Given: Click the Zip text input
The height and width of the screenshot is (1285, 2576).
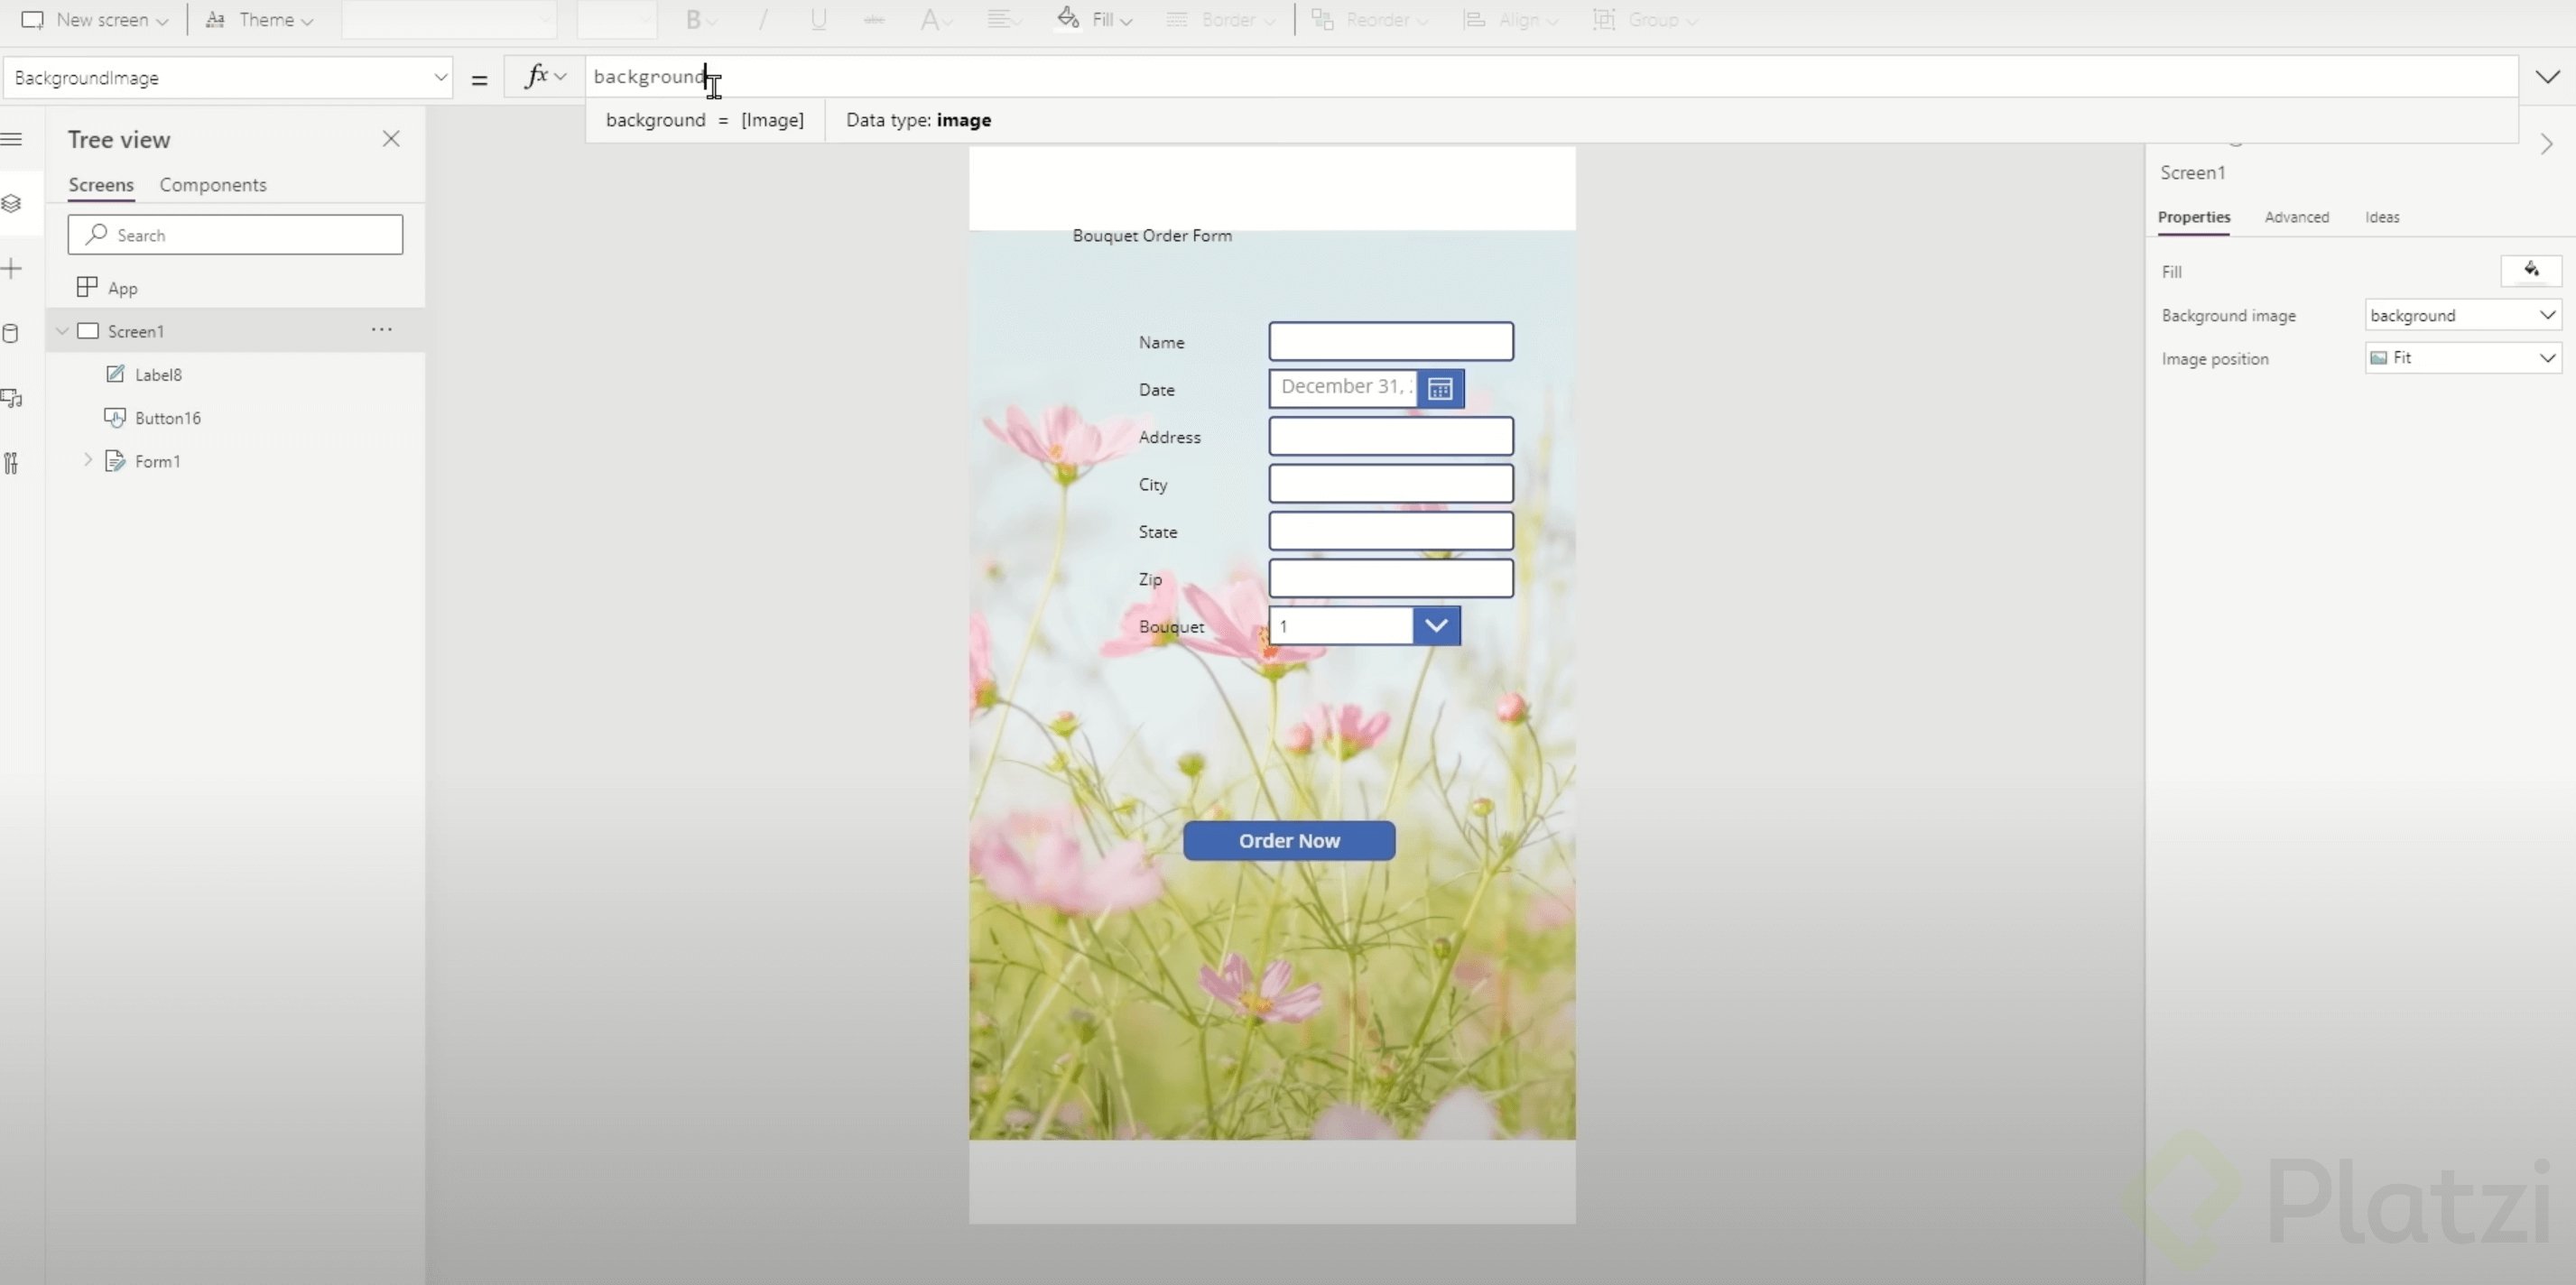Looking at the screenshot, I should pos(1391,579).
